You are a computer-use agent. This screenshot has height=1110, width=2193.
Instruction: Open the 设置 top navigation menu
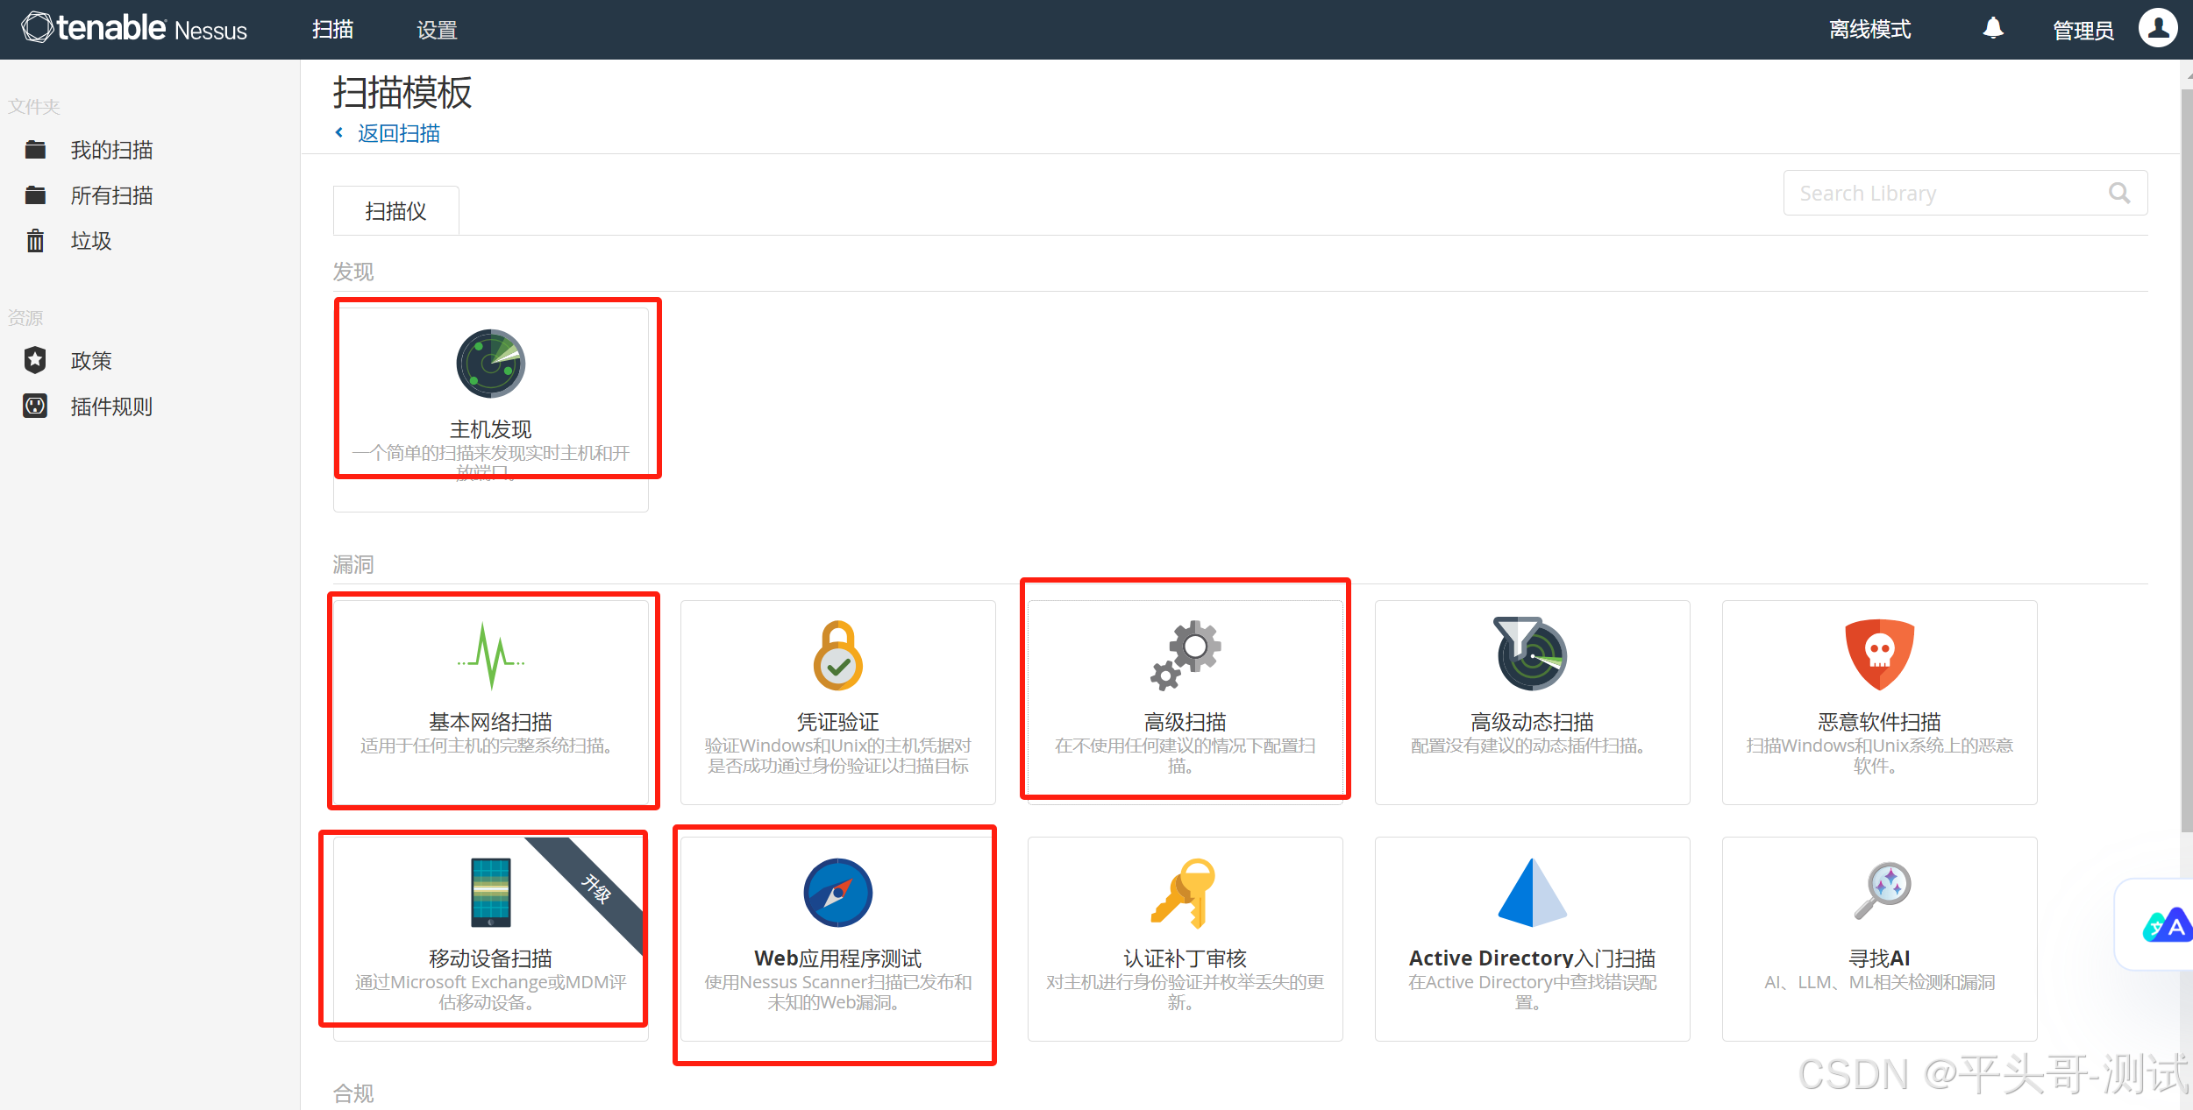coord(437,30)
